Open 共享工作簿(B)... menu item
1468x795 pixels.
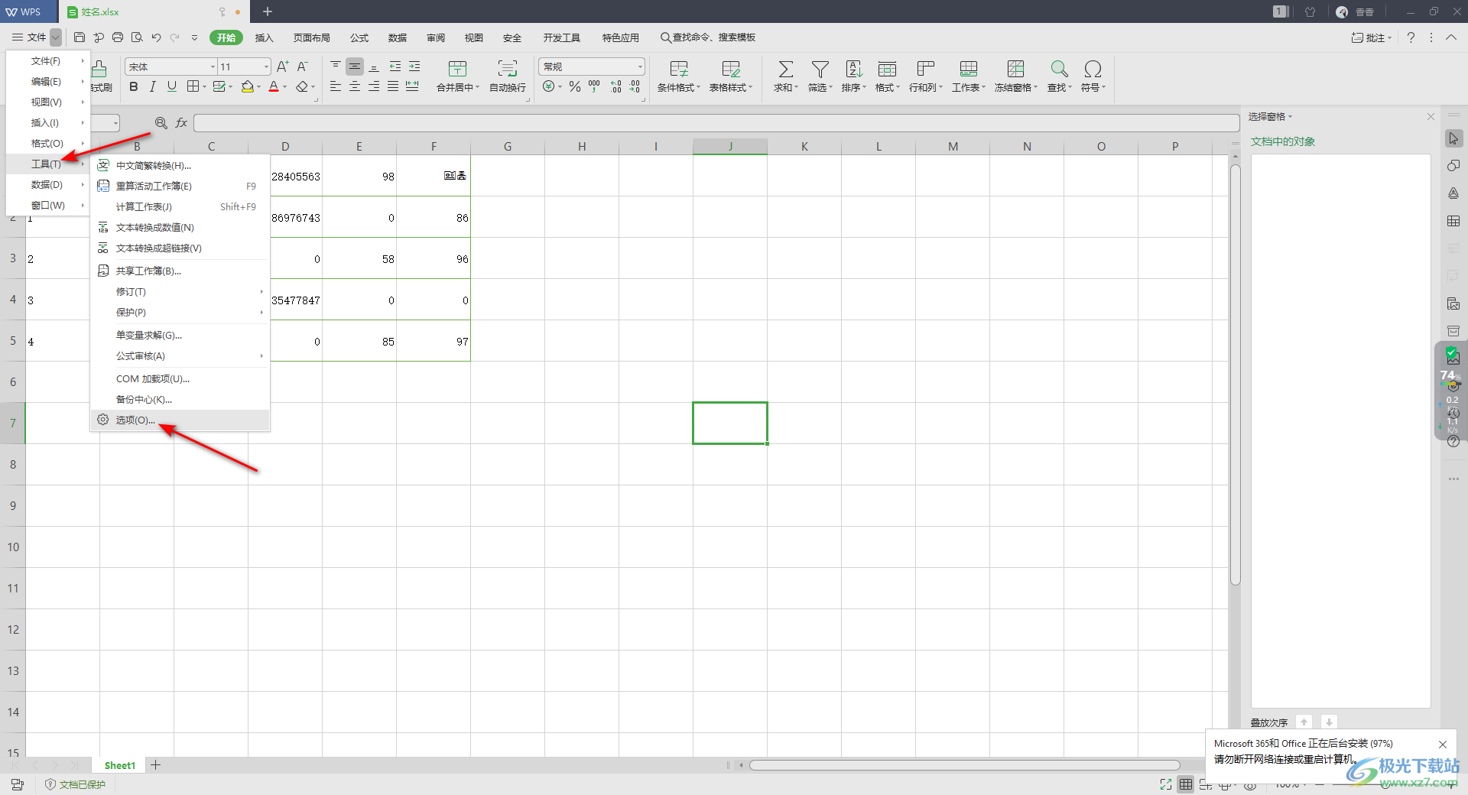click(x=180, y=271)
